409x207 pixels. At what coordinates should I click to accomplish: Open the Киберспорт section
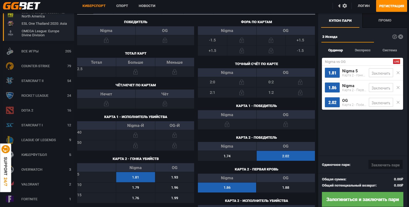pyautogui.click(x=94, y=6)
